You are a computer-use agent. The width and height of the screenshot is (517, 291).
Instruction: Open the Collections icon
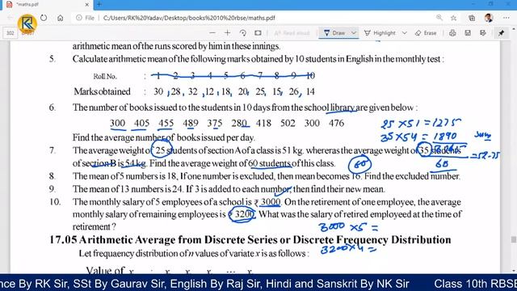[472, 18]
